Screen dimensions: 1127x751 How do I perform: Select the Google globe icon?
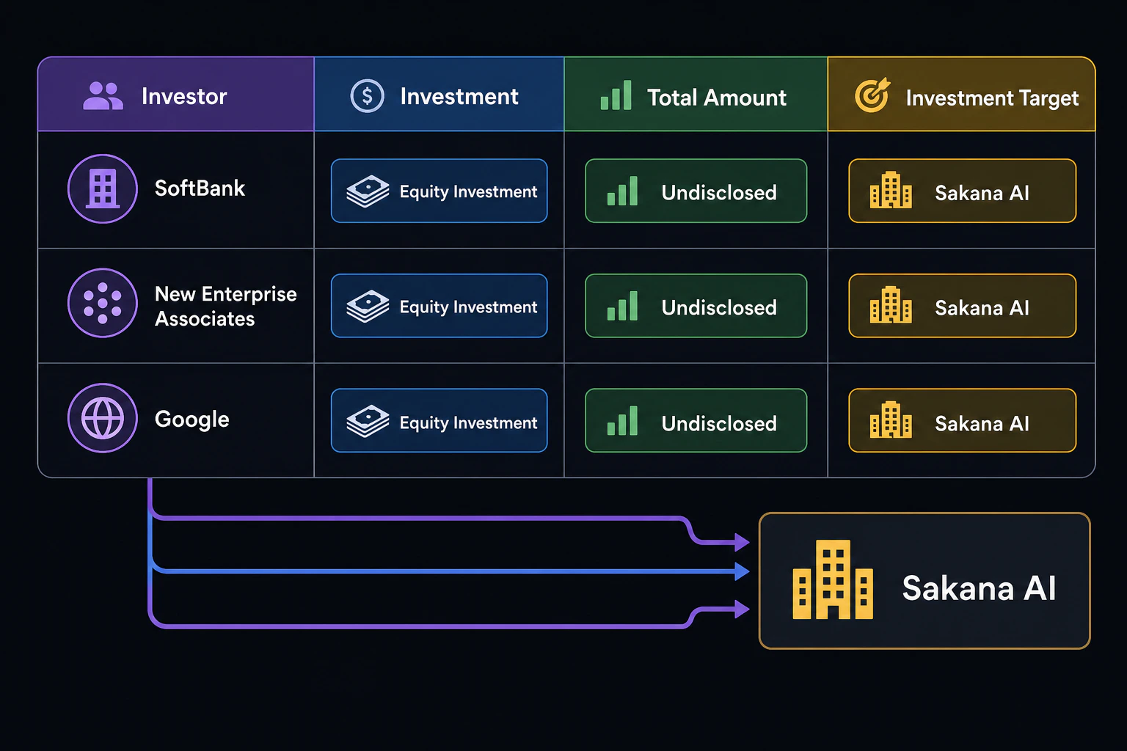(x=103, y=418)
